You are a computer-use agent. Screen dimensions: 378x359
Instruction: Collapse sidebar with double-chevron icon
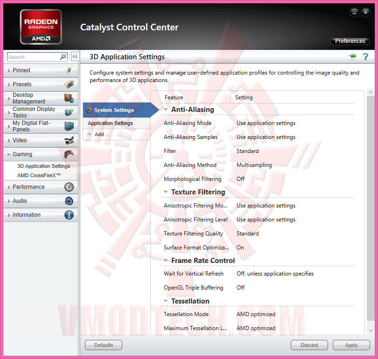[75, 56]
